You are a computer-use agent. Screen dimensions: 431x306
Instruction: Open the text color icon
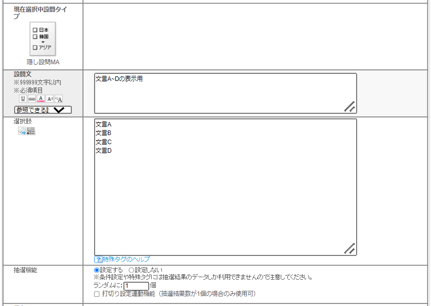pos(41,99)
